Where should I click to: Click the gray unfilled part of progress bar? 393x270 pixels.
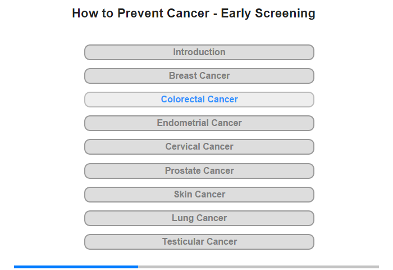[258, 267]
